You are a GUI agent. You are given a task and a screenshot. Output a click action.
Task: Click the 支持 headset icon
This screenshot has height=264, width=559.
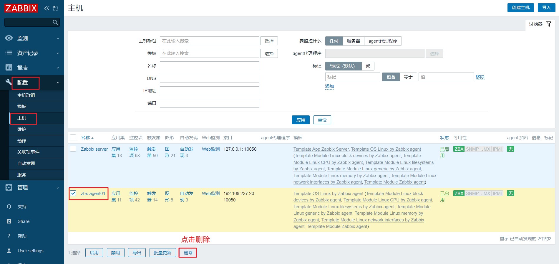point(9,206)
